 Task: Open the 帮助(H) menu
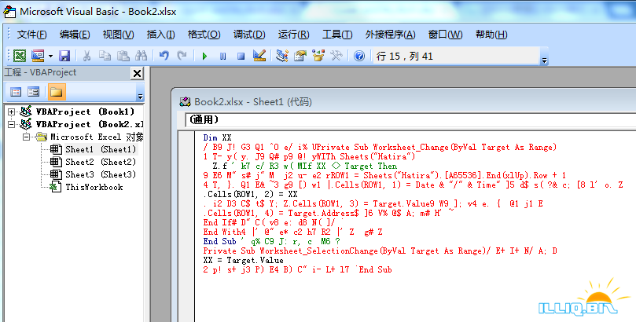491,35
